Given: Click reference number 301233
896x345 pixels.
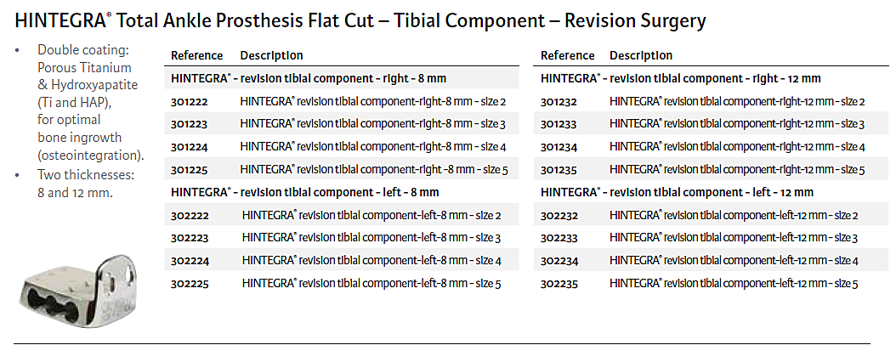Looking at the screenshot, I should [559, 124].
